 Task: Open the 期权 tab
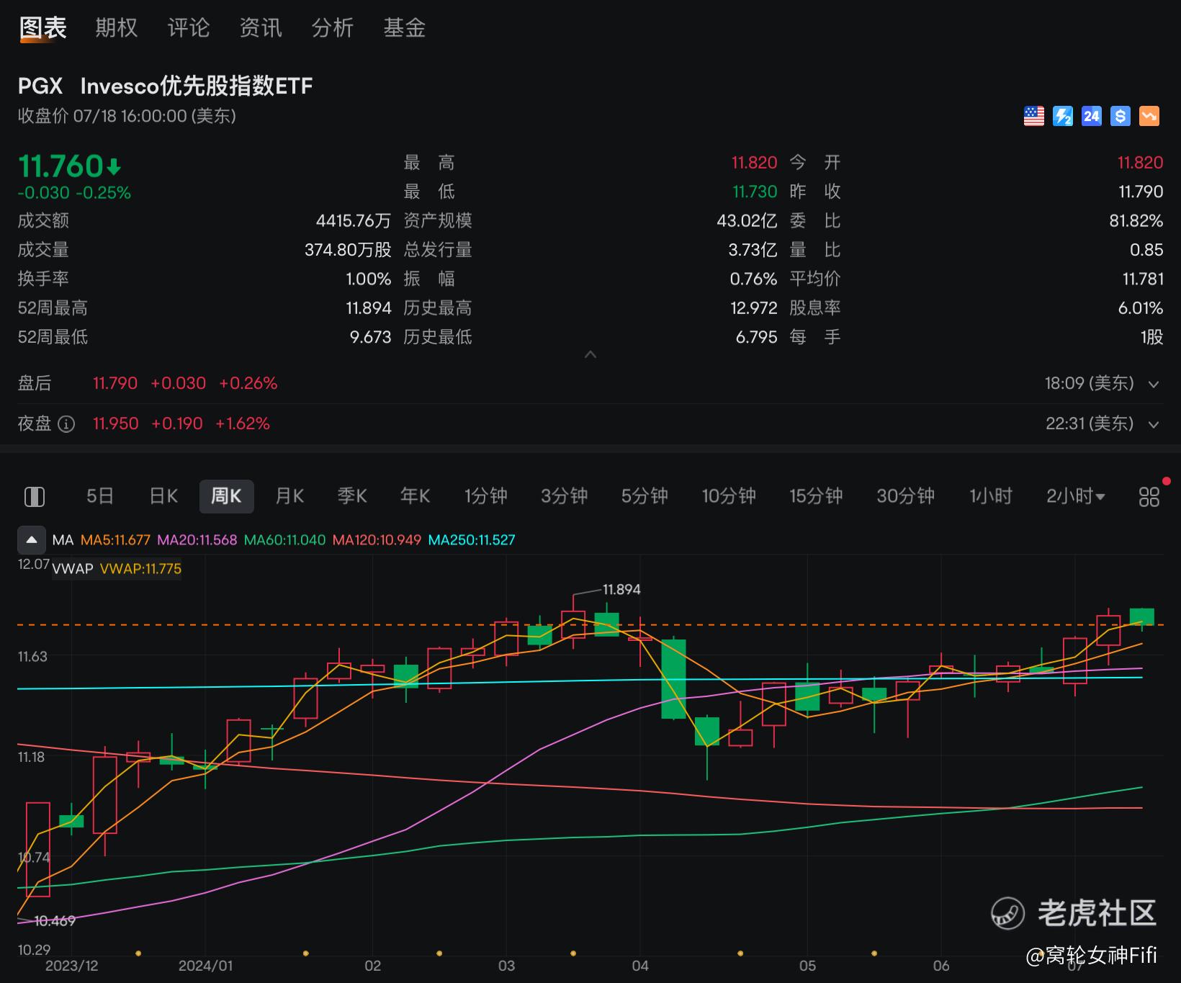[117, 28]
